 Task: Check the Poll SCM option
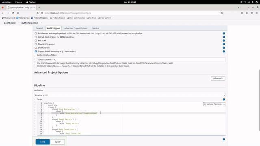pyautogui.click(x=36, y=41)
